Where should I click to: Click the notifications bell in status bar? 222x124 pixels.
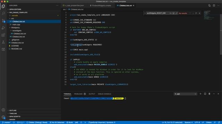(219, 123)
